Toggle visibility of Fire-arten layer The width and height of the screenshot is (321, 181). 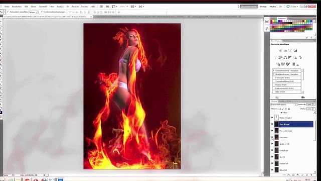(272, 137)
